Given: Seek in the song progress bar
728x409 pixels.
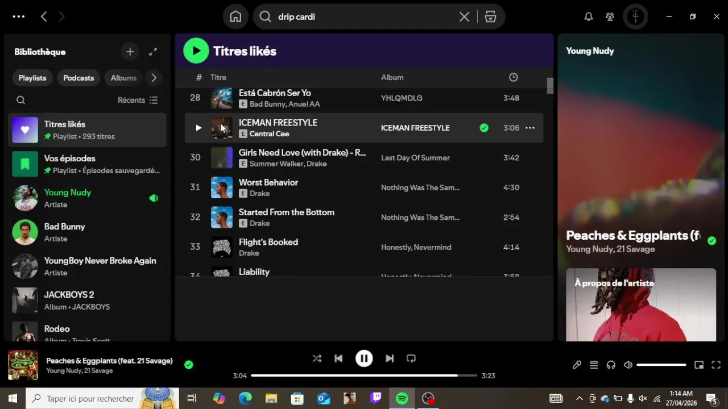Looking at the screenshot, I should click(364, 375).
